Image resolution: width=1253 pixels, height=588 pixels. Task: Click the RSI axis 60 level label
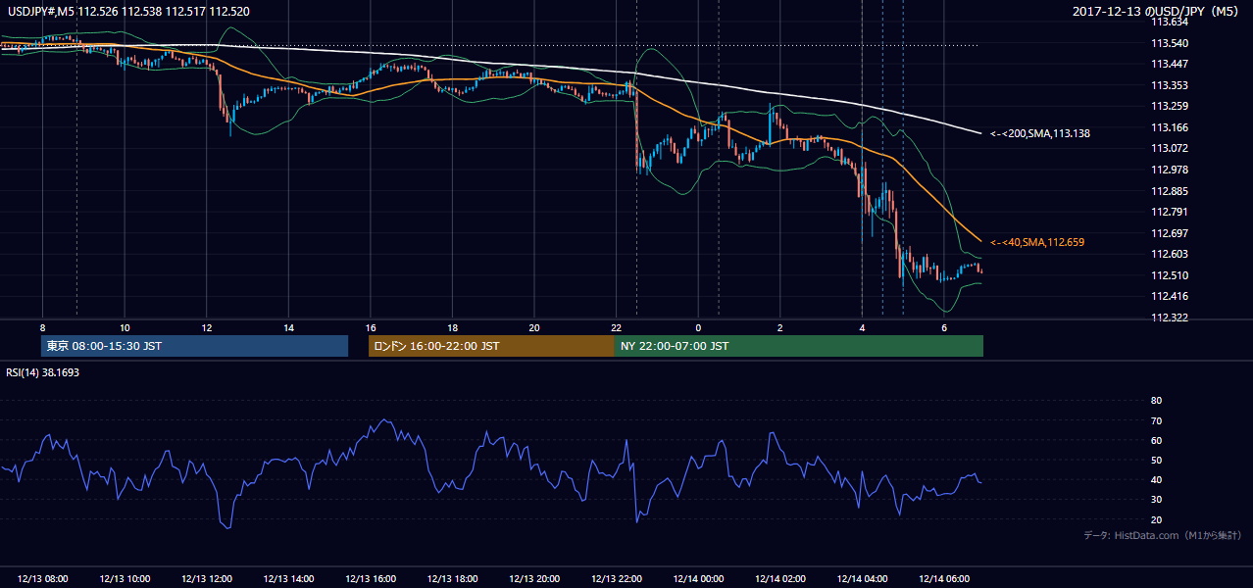coord(1156,440)
